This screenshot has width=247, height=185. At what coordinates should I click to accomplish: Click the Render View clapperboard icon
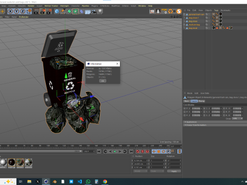click(37, 11)
